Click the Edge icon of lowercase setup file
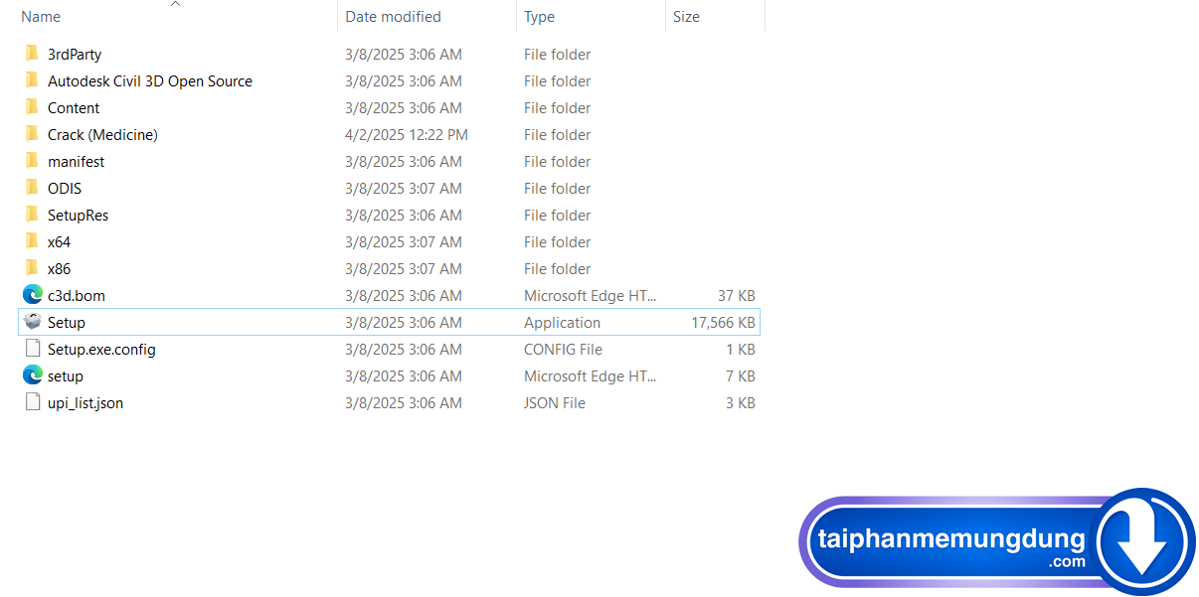 33,375
